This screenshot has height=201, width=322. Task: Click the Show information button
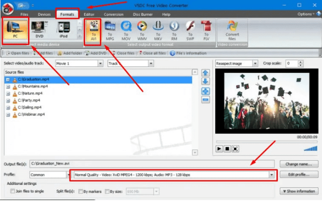point(299,191)
